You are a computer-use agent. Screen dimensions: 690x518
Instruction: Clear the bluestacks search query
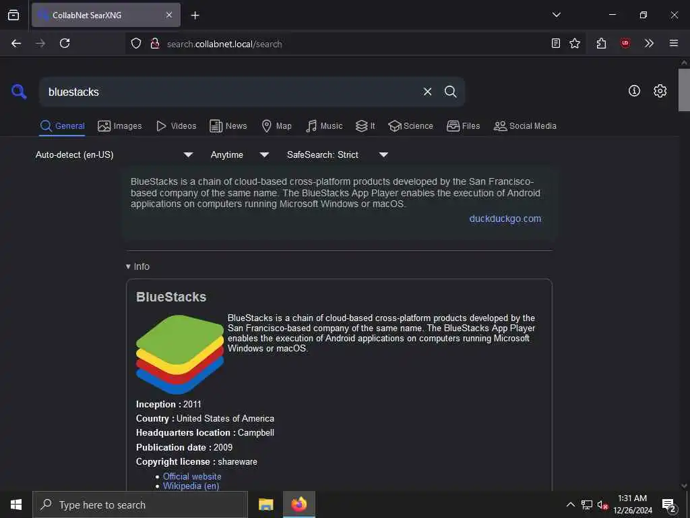427,92
